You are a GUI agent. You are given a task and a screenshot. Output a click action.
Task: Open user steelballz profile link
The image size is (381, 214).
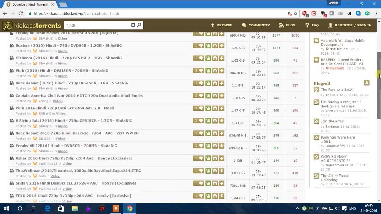point(337,68)
